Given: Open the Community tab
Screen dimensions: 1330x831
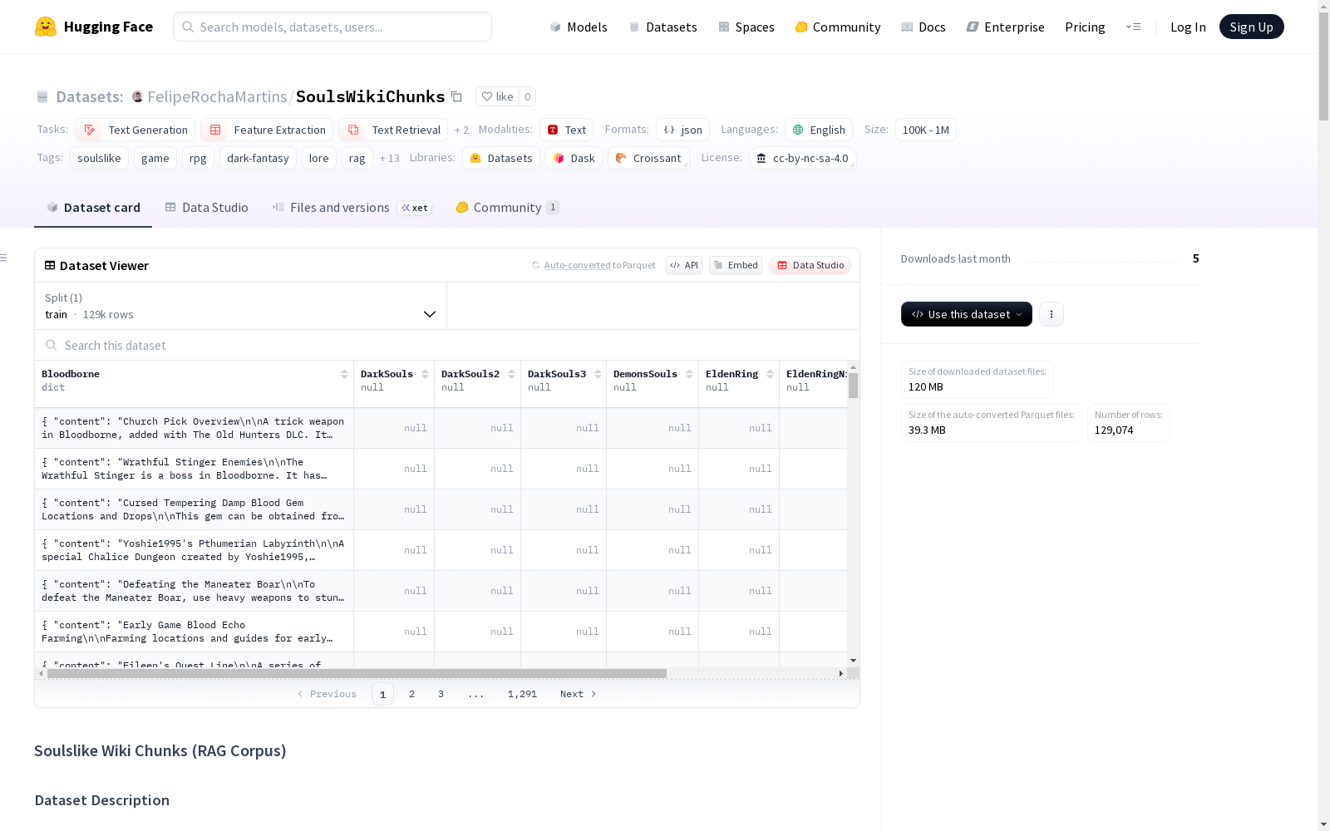Looking at the screenshot, I should click(x=507, y=208).
